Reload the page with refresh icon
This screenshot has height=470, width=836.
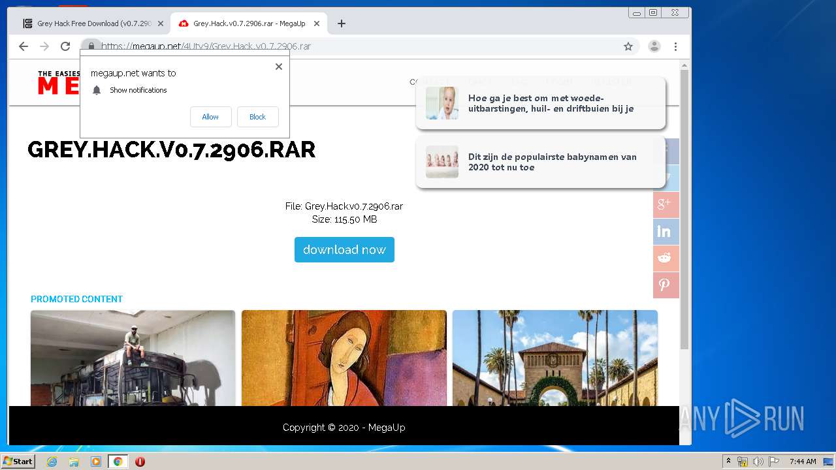click(x=65, y=46)
